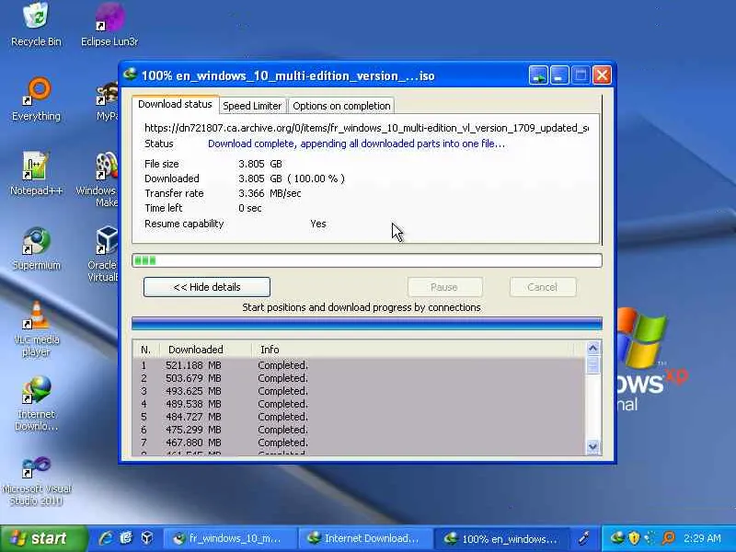The width and height of the screenshot is (736, 552).
Task: Click the IDM tray icon
Action: (x=617, y=538)
